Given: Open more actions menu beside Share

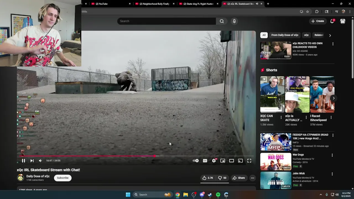Looking at the screenshot, I should (253, 178).
